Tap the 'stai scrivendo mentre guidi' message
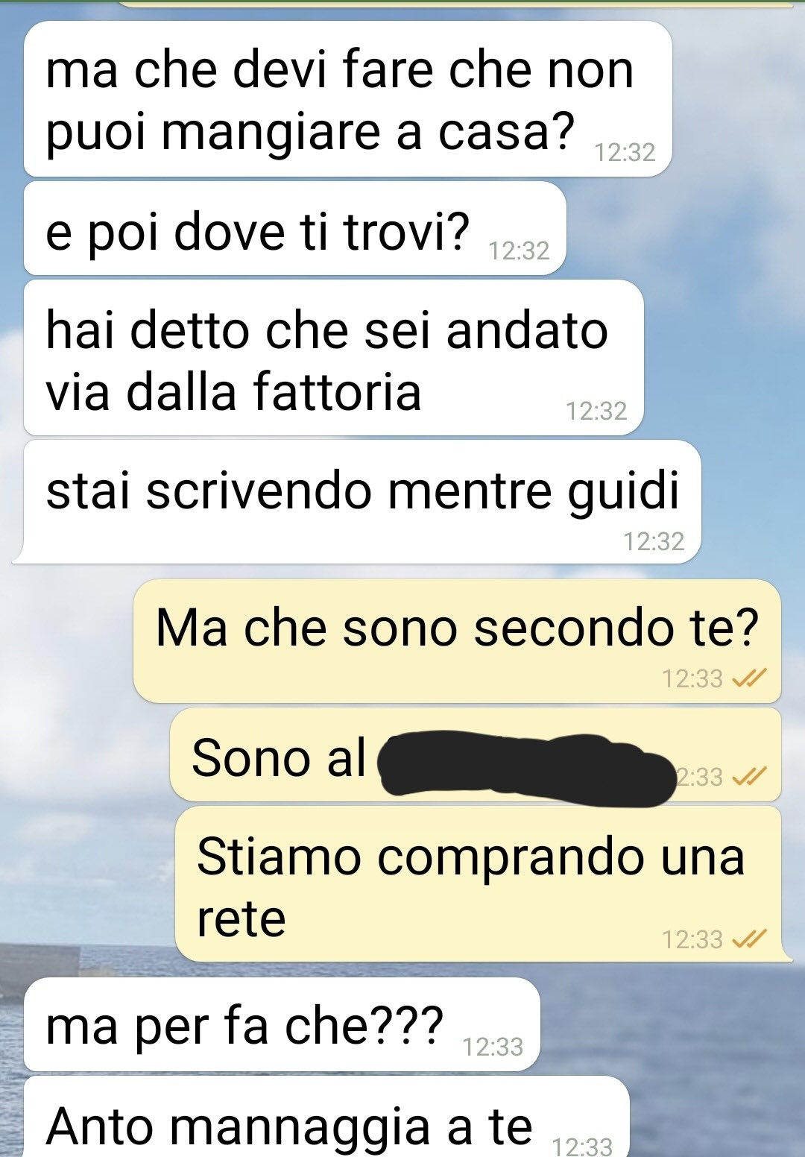This screenshot has width=805, height=1157. click(x=357, y=502)
